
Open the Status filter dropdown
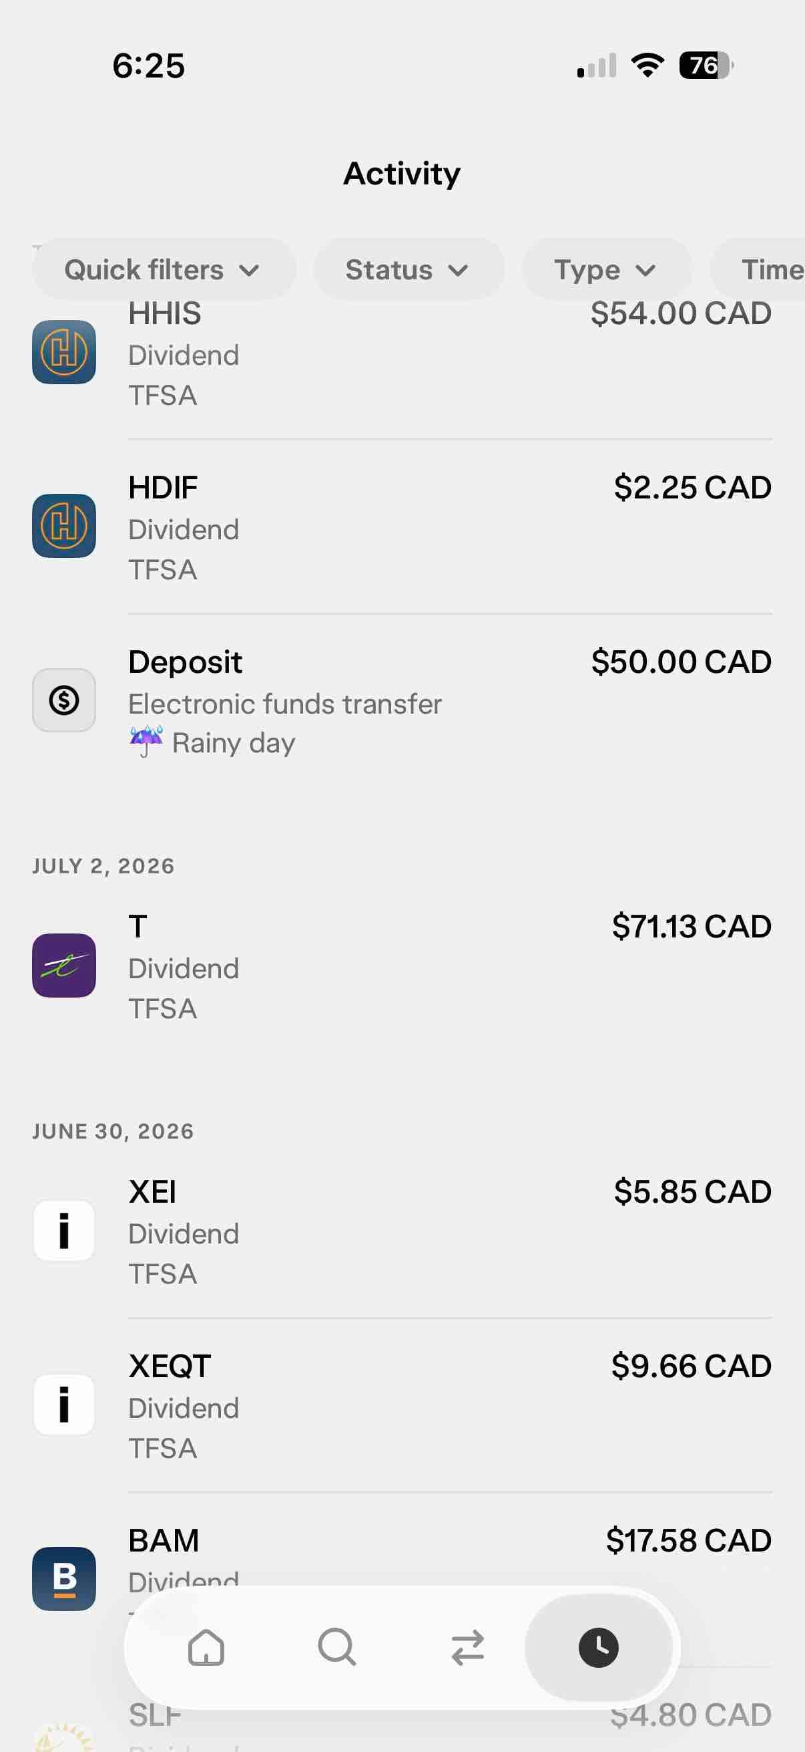(x=409, y=269)
